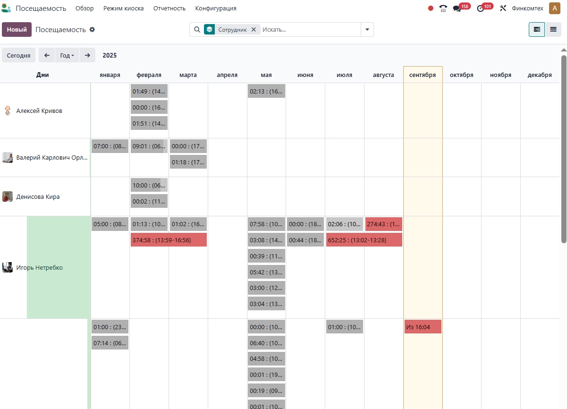Remove the Сотрудник grouping filter
This screenshot has height=409, width=567.
(x=254, y=30)
